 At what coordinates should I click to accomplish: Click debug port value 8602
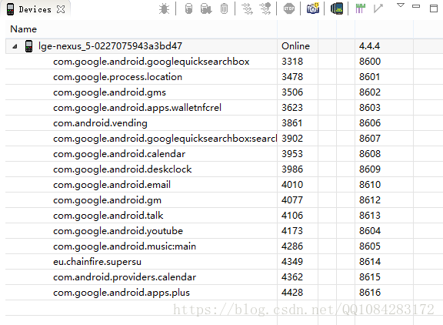[370, 92]
